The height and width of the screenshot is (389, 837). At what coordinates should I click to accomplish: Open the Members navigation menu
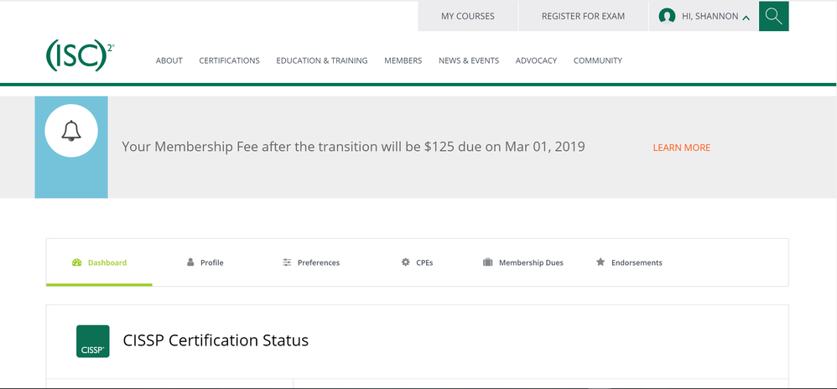point(403,60)
